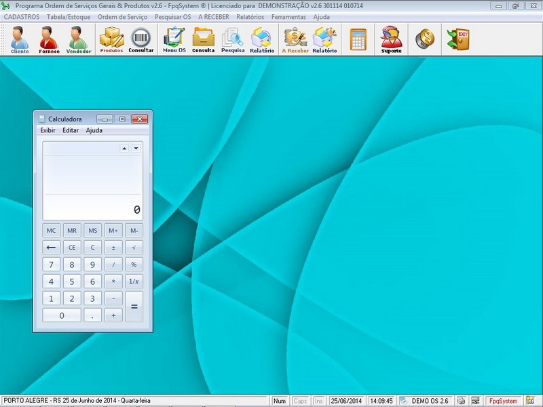Viewport: 543px width, 407px height.
Task: Click the division button
Action: [x=113, y=265]
